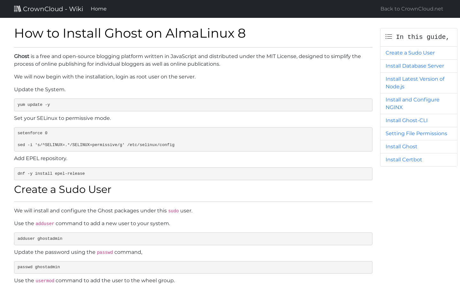
Task: Click the CrownCloud logo icon
Action: pos(18,9)
